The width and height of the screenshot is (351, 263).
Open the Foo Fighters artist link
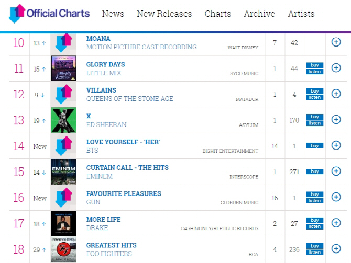[109, 254]
